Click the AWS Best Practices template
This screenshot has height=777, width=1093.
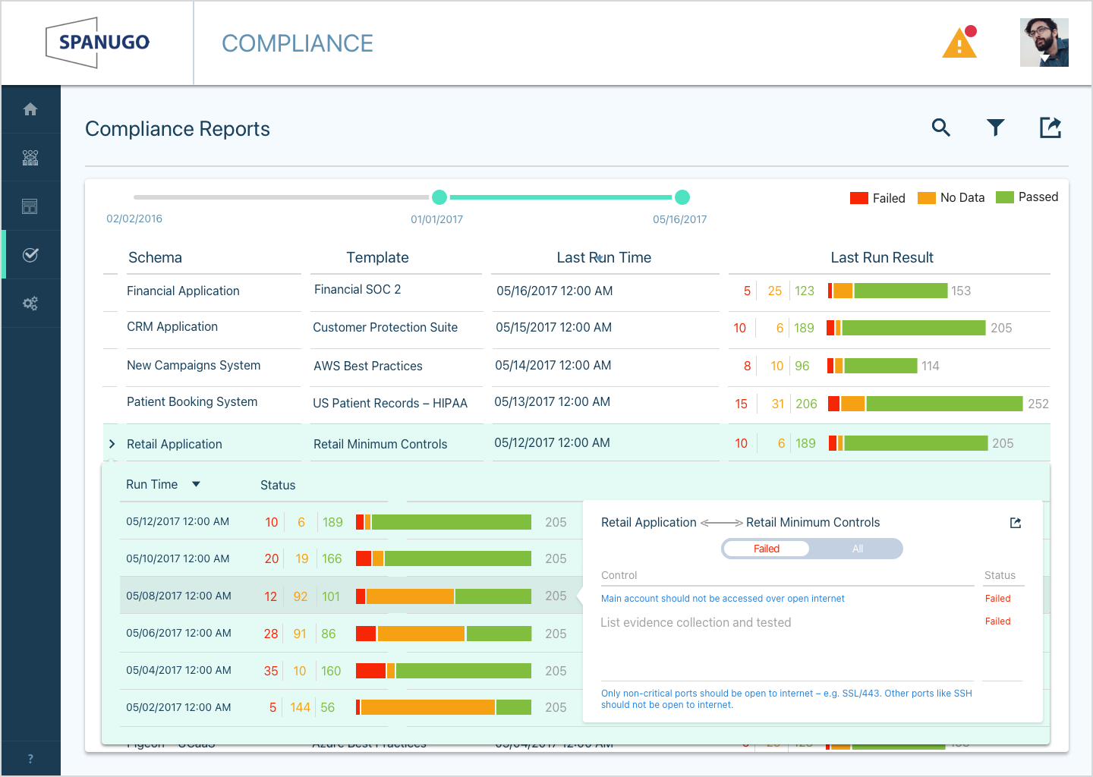click(x=368, y=366)
